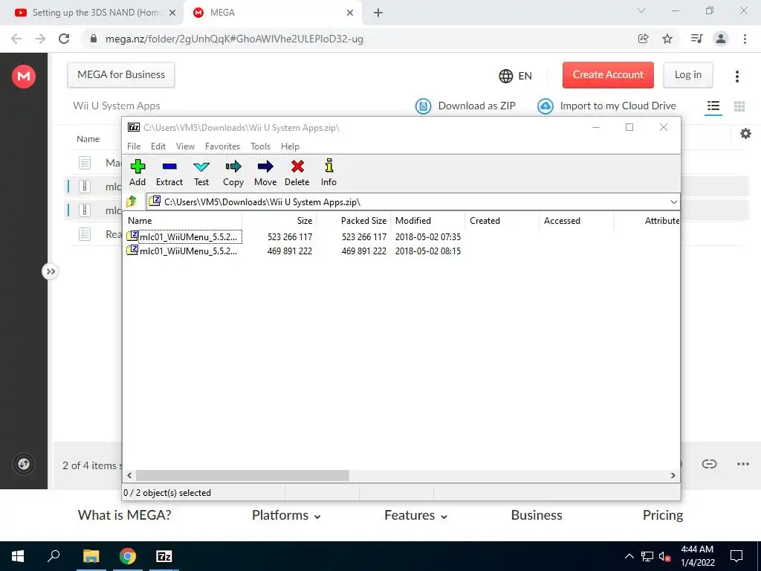The height and width of the screenshot is (571, 761).
Task: Sort by the Modified column header
Action: click(x=427, y=220)
